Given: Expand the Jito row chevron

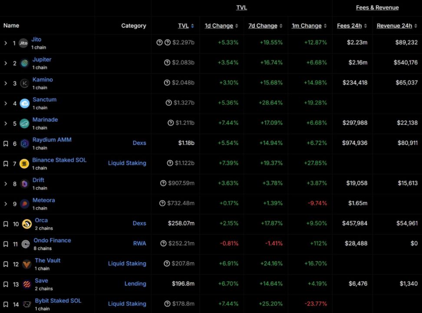Looking at the screenshot, I should [6, 43].
